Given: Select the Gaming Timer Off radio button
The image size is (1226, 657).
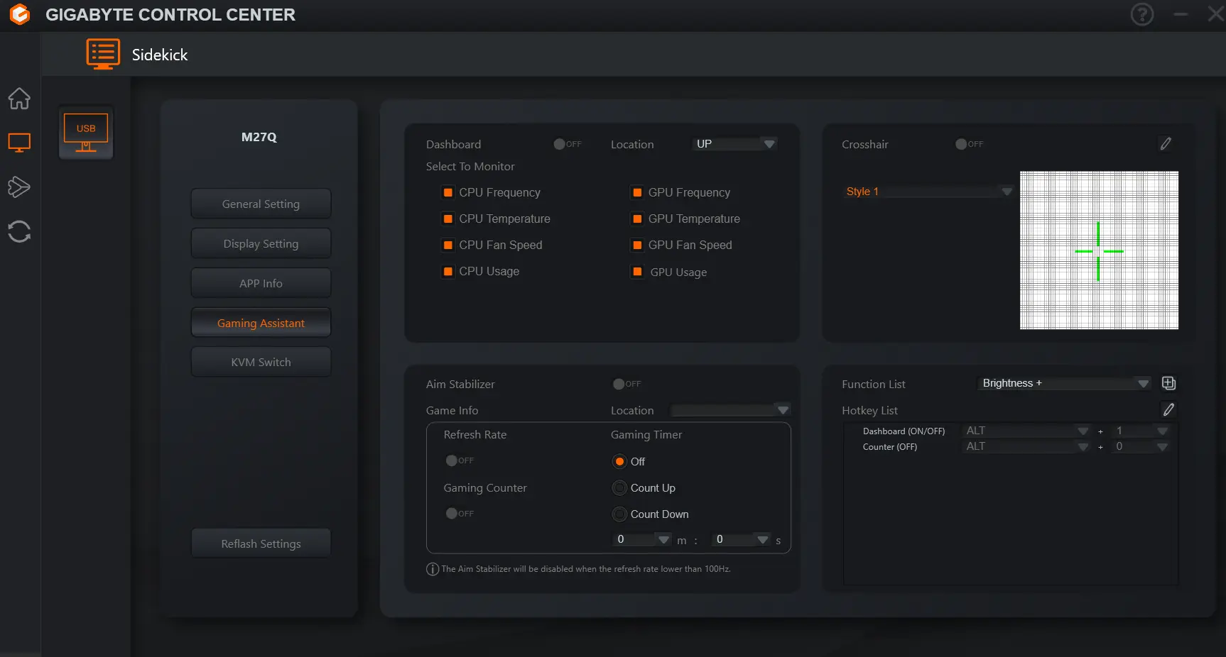Looking at the screenshot, I should pos(619,462).
